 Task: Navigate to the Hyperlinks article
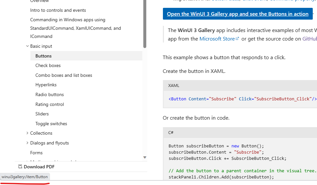(46, 85)
